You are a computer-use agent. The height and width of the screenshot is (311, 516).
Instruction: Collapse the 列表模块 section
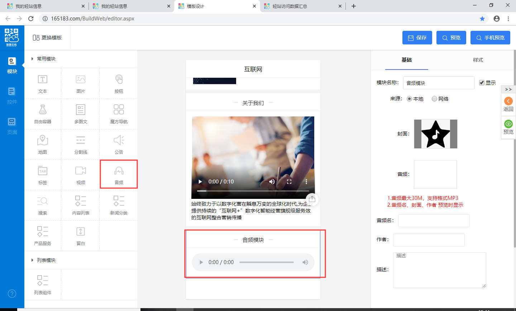[x=32, y=260]
